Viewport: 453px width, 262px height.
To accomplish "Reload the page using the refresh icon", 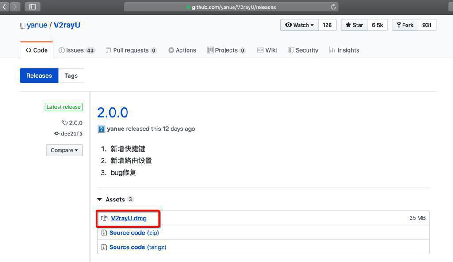I will coord(333,7).
